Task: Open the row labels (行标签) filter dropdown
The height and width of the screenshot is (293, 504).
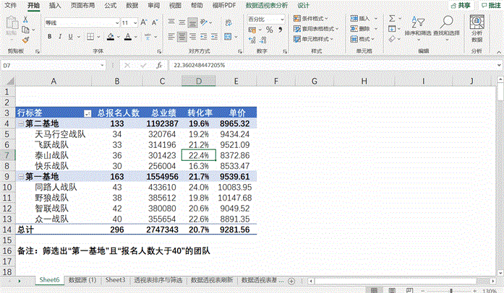Action: point(87,113)
